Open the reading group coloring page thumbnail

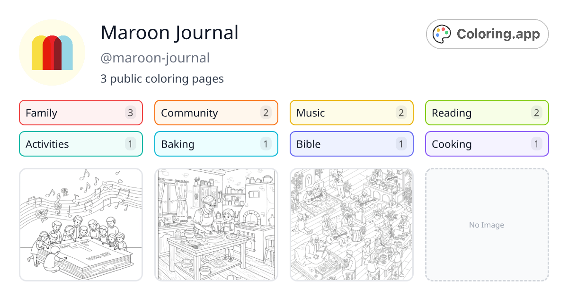coord(80,225)
